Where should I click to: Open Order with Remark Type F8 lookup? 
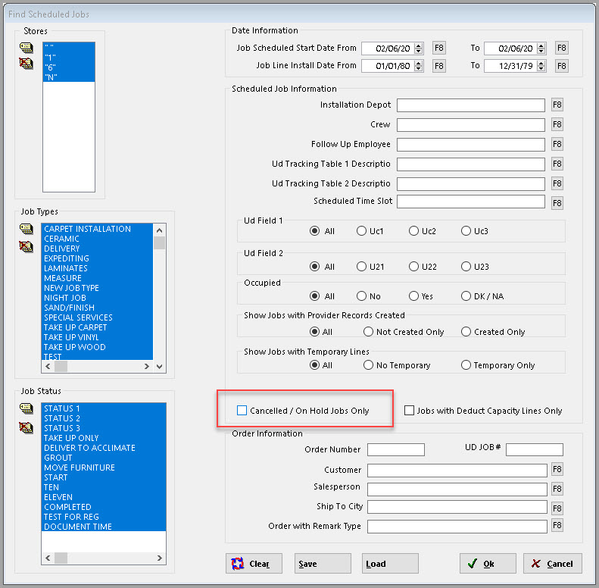click(557, 525)
